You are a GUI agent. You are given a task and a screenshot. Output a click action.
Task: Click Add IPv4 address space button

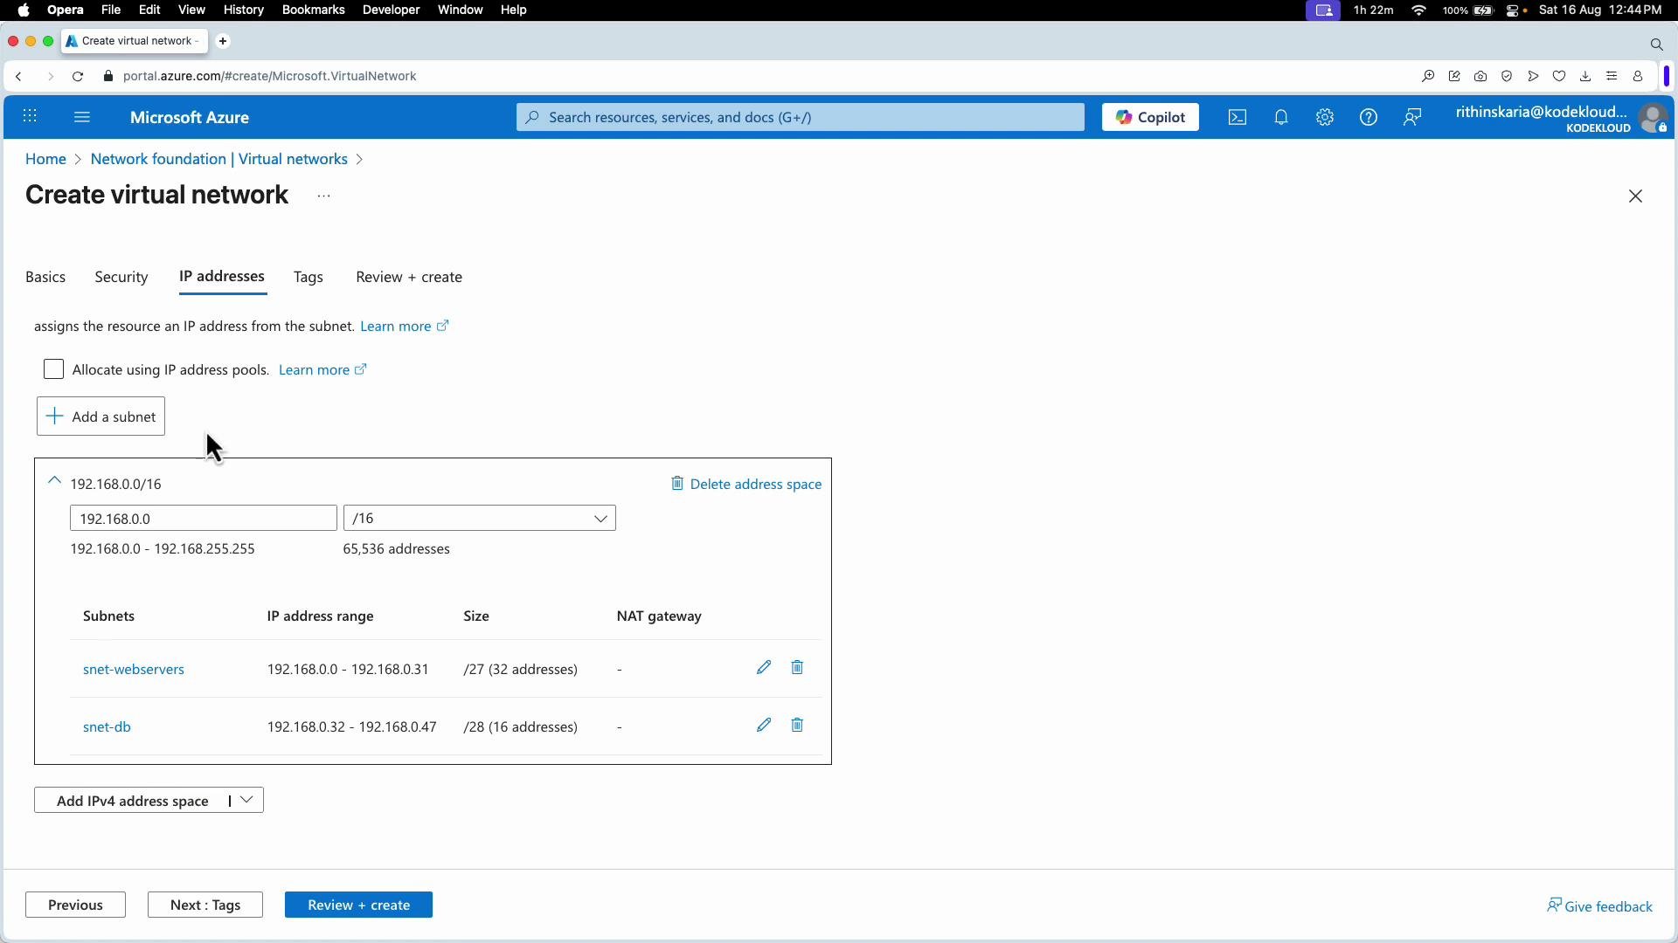pos(133,800)
